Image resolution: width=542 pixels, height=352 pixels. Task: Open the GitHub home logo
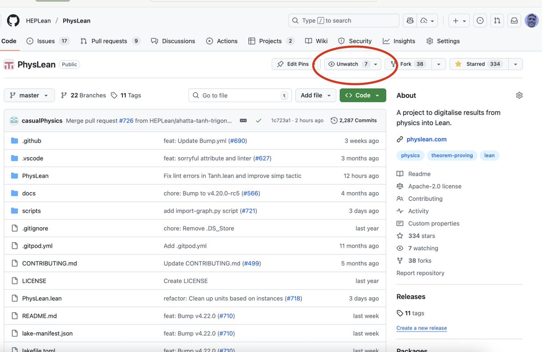pos(13,20)
